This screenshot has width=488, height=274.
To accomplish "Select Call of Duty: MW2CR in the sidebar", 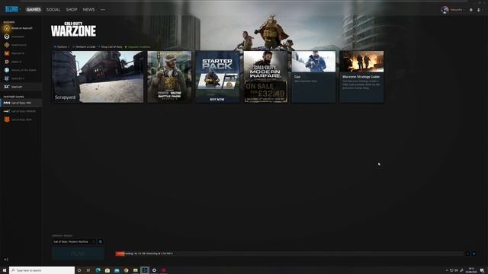I will point(21,111).
